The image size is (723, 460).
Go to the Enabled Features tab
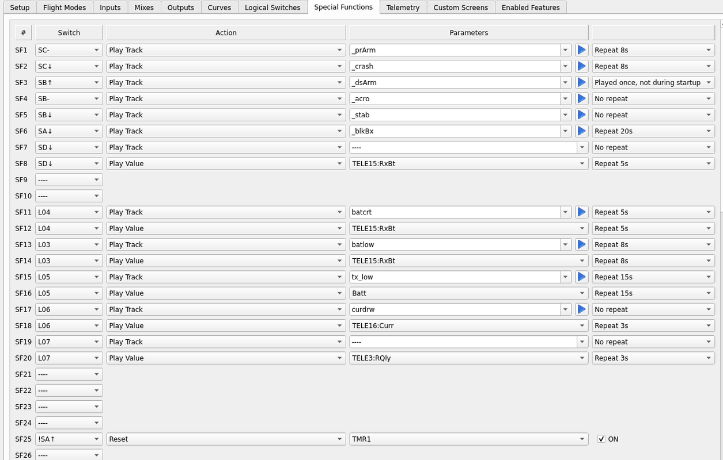pos(531,7)
